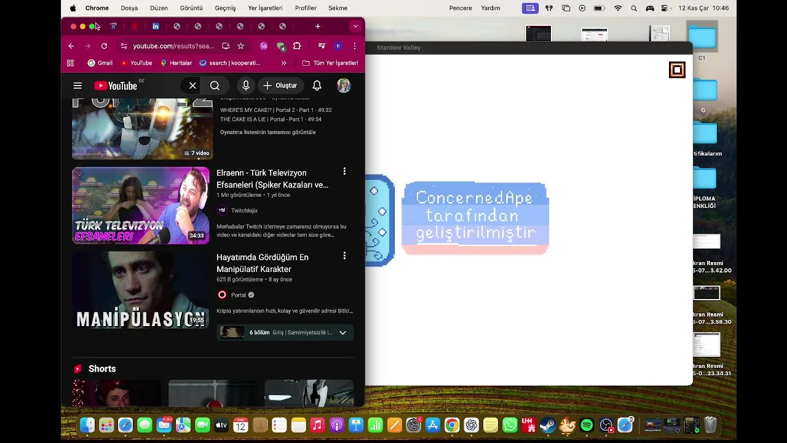Image resolution: width=787 pixels, height=443 pixels.
Task: Open YouTube notifications bell
Action: point(317,86)
